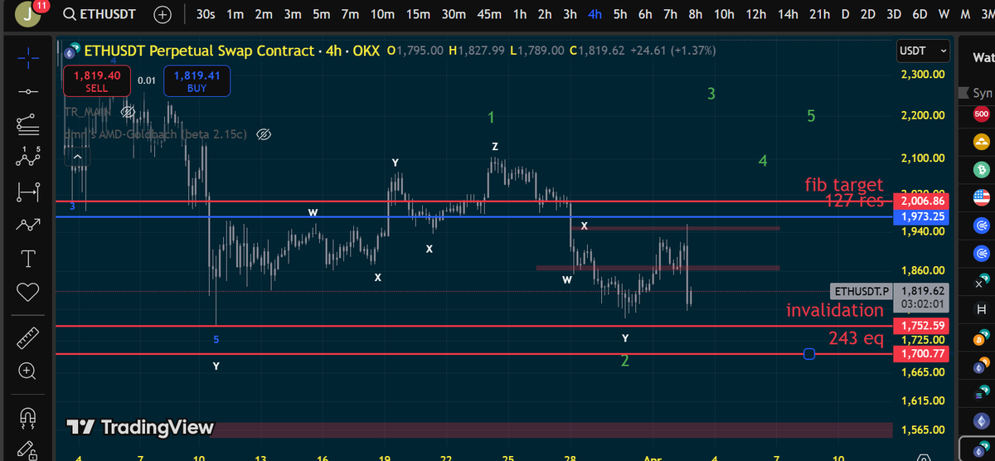Select the Text annotation tool
The height and width of the screenshot is (461, 995).
click(28, 259)
